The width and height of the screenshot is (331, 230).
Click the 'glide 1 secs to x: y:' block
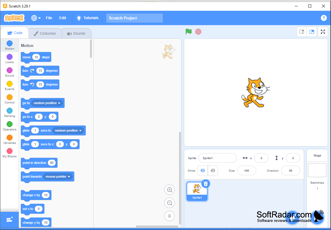50,144
